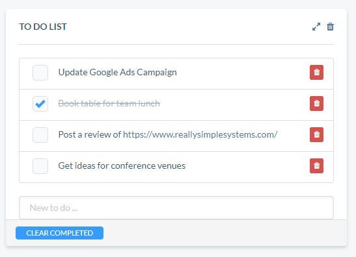
Task: Click blank space right of Update Google Ads text
Action: point(243,73)
